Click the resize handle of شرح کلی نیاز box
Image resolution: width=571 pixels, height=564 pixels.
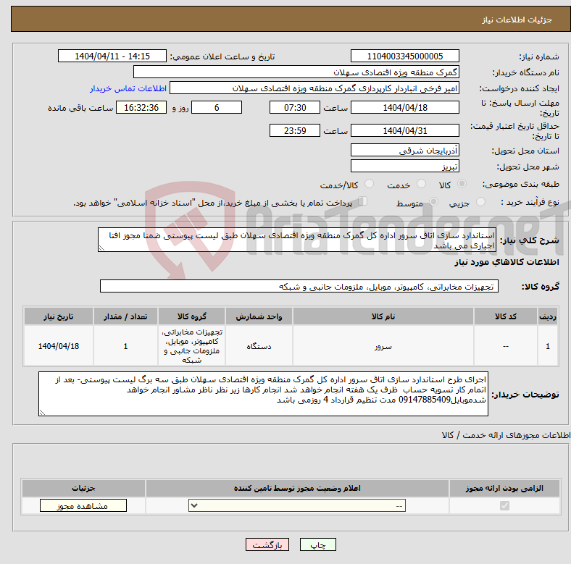click(x=101, y=248)
